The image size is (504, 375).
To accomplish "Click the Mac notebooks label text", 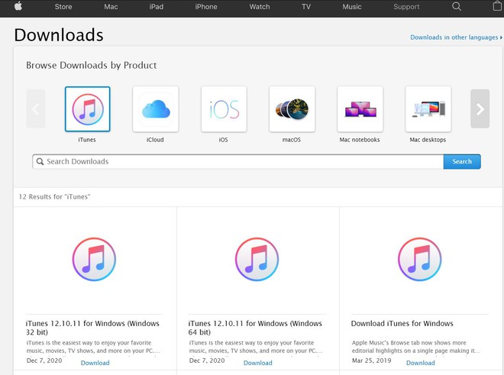I will pyautogui.click(x=360, y=140).
